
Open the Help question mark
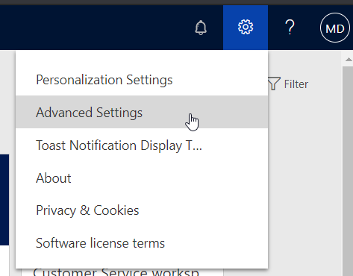click(x=290, y=28)
